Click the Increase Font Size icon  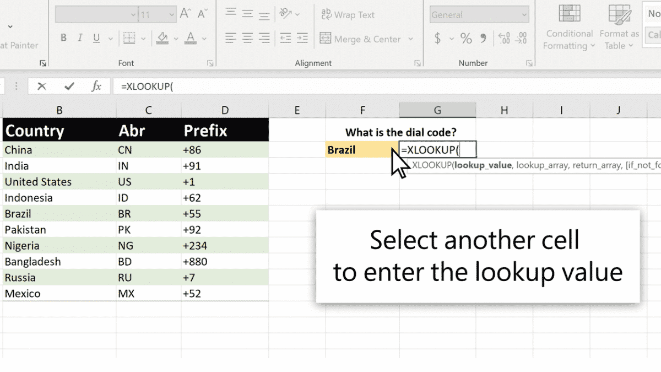(x=186, y=15)
